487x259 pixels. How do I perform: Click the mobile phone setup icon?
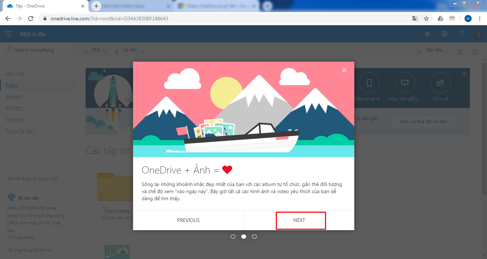(x=369, y=83)
